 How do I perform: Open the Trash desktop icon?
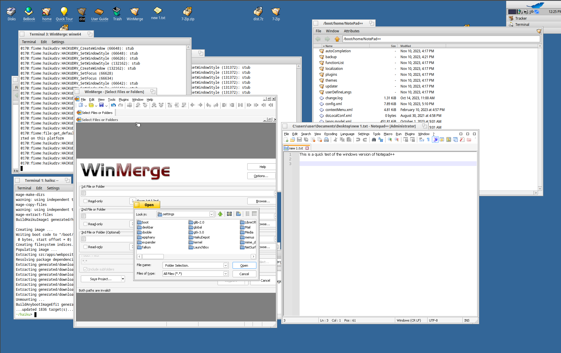click(117, 14)
